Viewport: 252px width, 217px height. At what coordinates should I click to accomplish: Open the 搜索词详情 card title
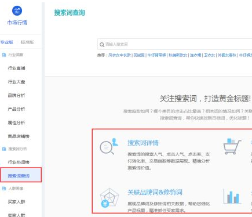click(143, 143)
